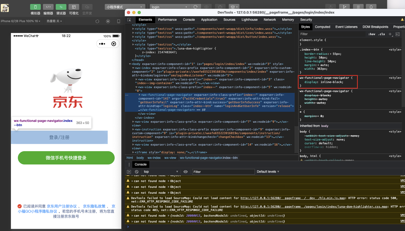Open the 热重载 hot reload dropdown
405x231 pixels.
pos(54,21)
